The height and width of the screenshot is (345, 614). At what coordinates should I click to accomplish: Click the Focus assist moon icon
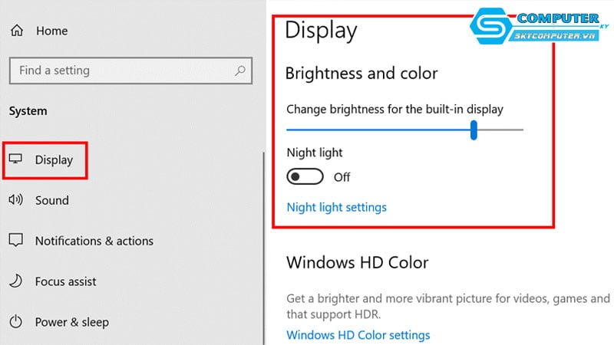(15, 281)
